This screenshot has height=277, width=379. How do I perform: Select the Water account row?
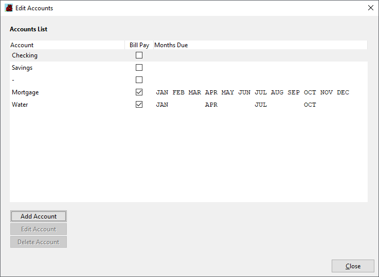pos(189,104)
